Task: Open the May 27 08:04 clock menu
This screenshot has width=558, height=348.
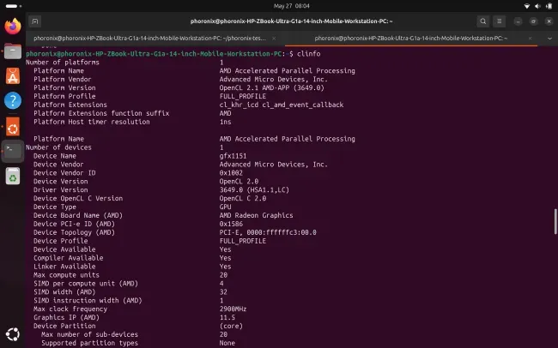Action: click(292, 6)
